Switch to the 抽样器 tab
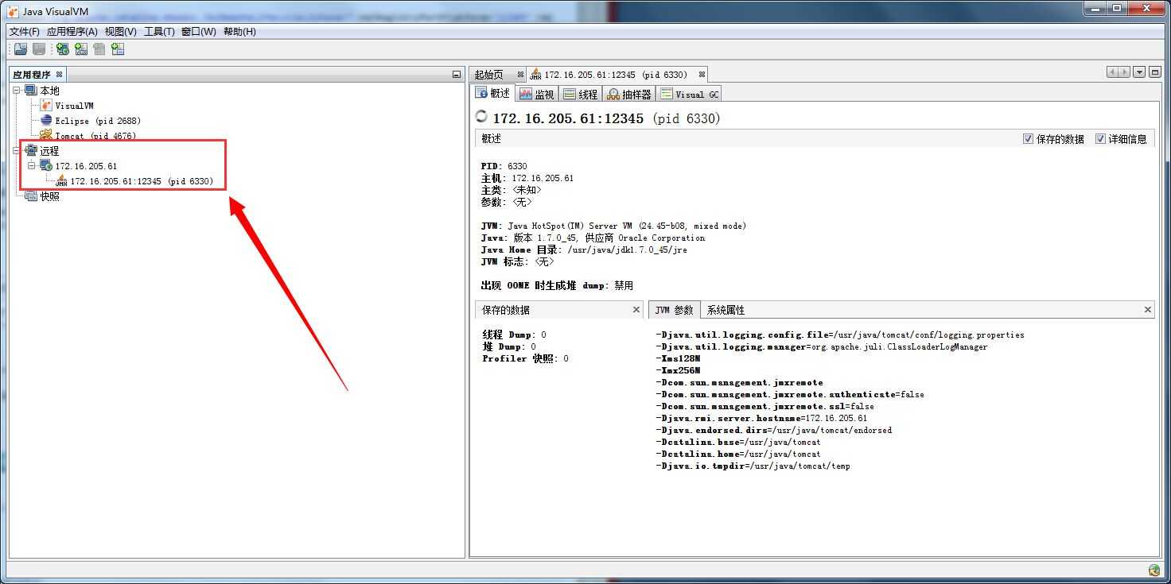 (x=628, y=94)
